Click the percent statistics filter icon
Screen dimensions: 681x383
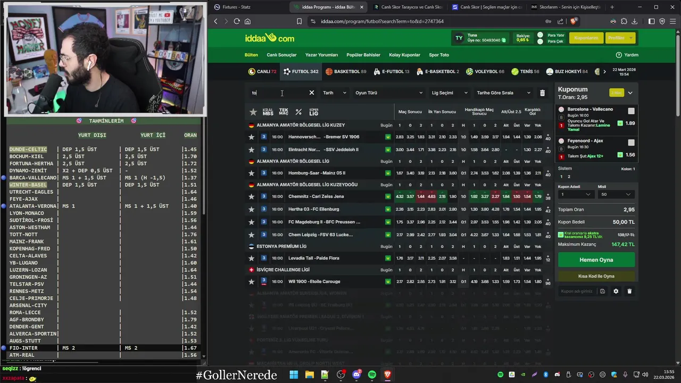[298, 112]
